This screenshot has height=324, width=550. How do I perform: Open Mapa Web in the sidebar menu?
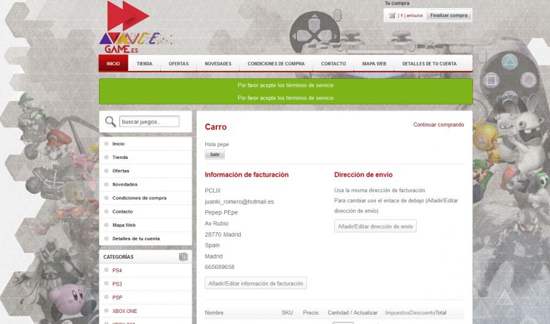[x=124, y=225]
